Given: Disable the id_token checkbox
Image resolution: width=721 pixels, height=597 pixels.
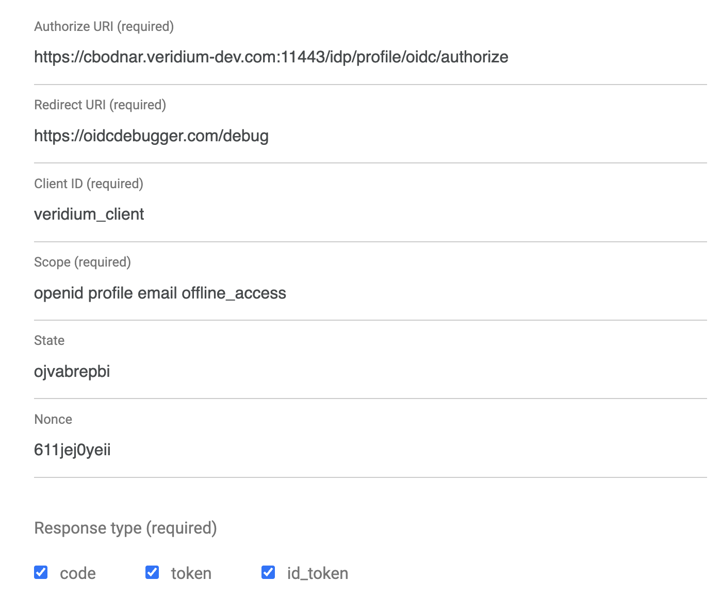Looking at the screenshot, I should tap(268, 572).
